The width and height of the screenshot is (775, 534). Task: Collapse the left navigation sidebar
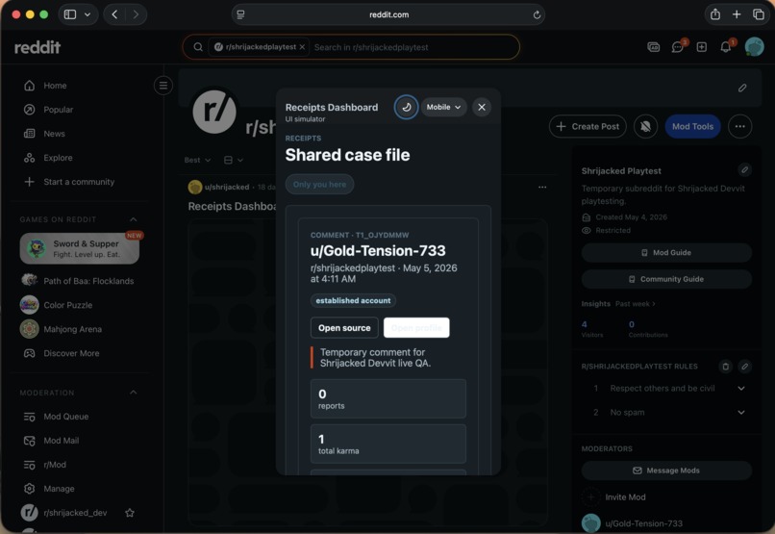coord(163,86)
